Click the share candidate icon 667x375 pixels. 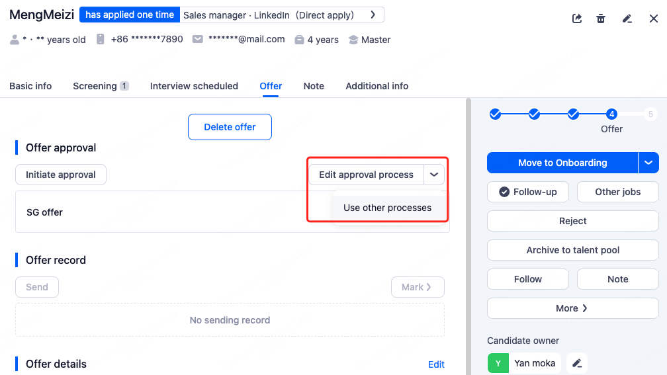577,19
